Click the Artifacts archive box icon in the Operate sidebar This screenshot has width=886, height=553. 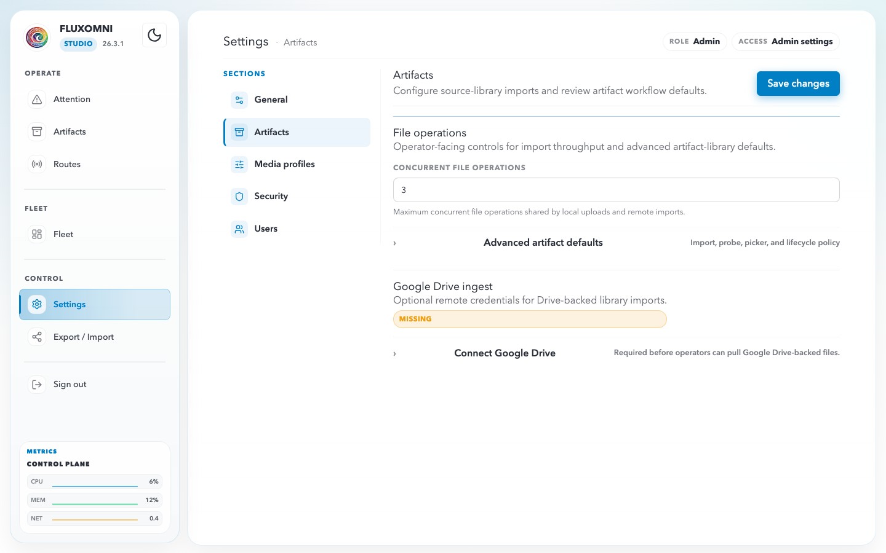[x=37, y=132]
